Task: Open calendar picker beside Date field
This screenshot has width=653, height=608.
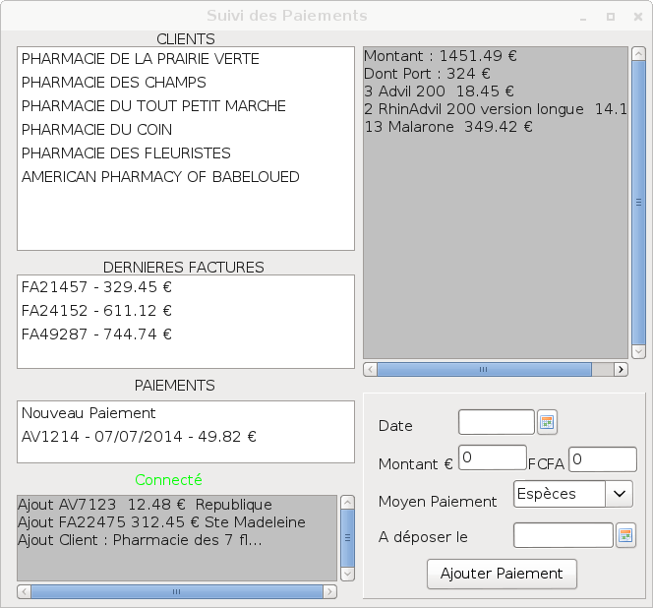Action: 547,422
